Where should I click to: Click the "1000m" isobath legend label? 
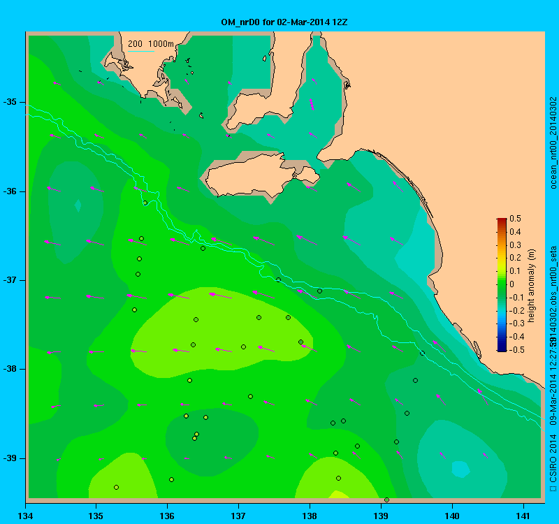[x=161, y=44]
